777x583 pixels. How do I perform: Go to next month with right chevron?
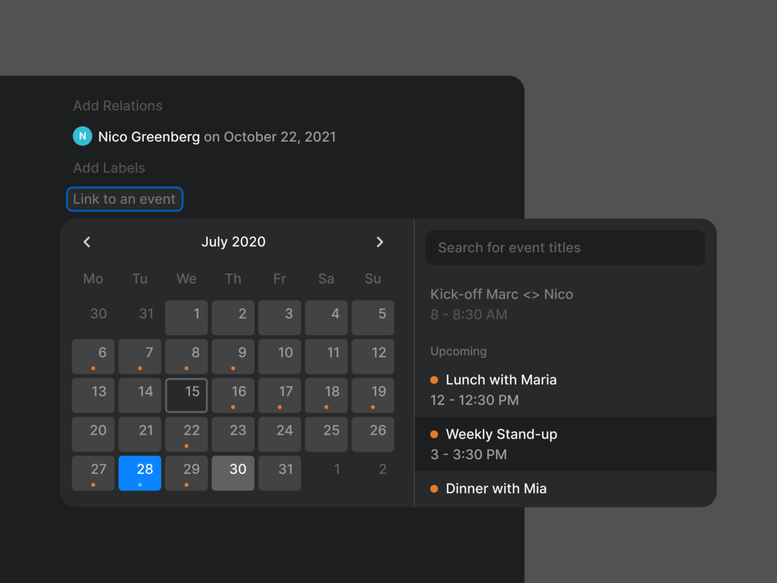pyautogui.click(x=380, y=242)
